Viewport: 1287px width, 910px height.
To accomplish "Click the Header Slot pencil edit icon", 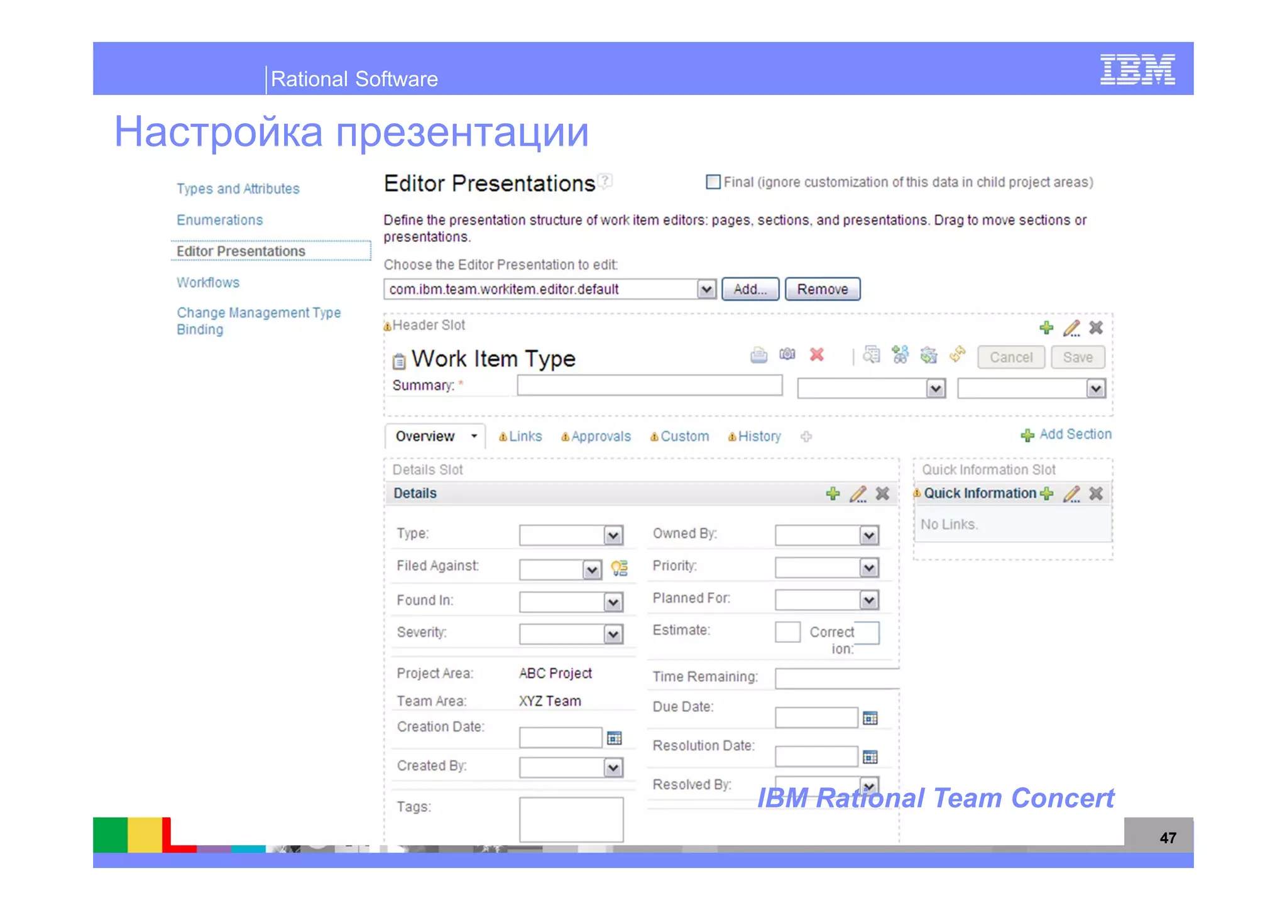I will pos(1071,327).
